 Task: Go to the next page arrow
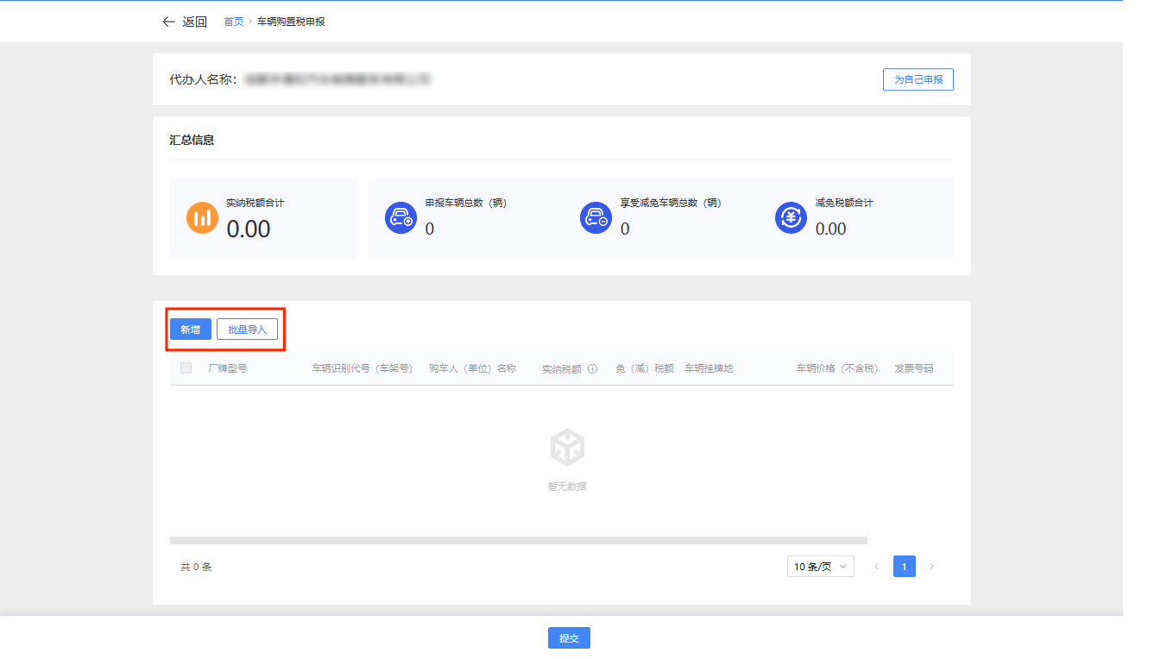pyautogui.click(x=931, y=567)
